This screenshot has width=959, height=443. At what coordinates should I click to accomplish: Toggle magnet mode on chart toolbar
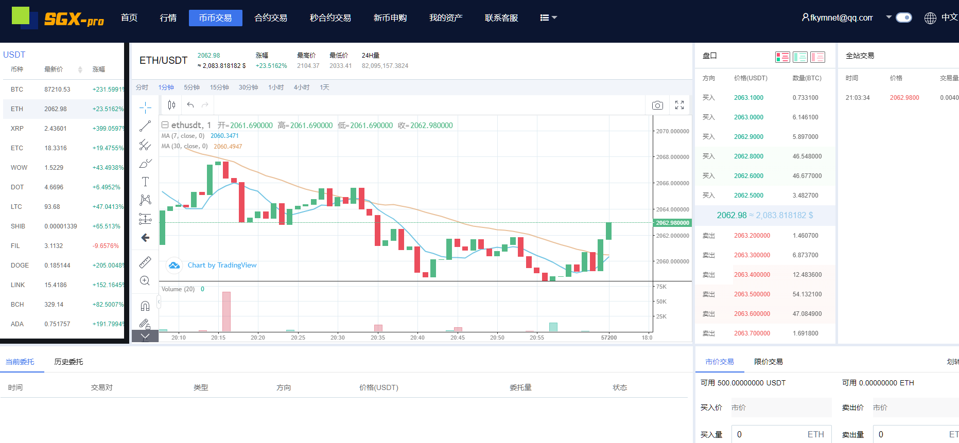pyautogui.click(x=145, y=306)
